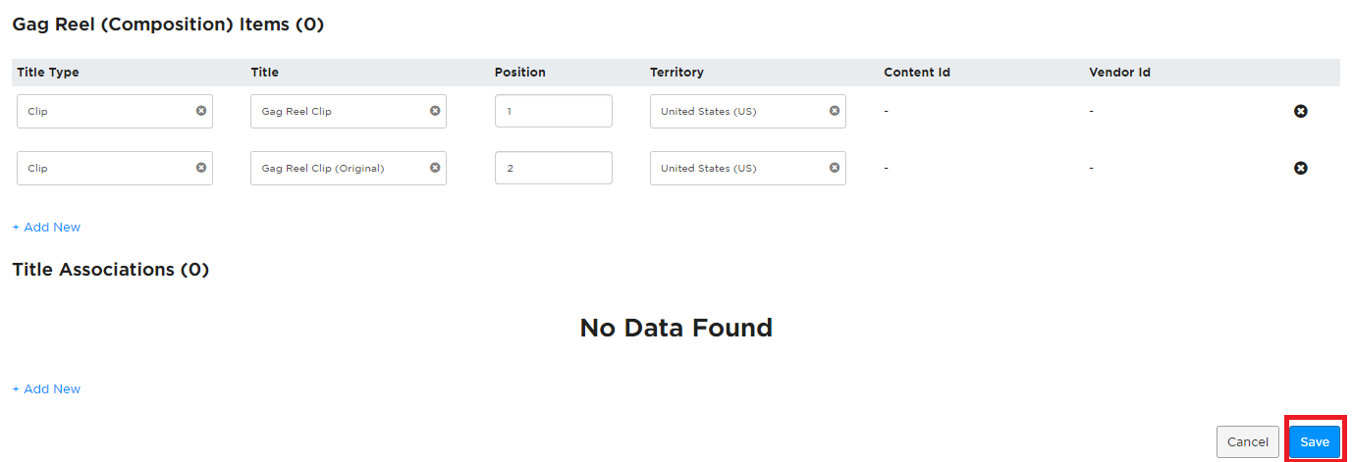Clear United States territory in first row
The image size is (1352, 462).
coord(835,111)
